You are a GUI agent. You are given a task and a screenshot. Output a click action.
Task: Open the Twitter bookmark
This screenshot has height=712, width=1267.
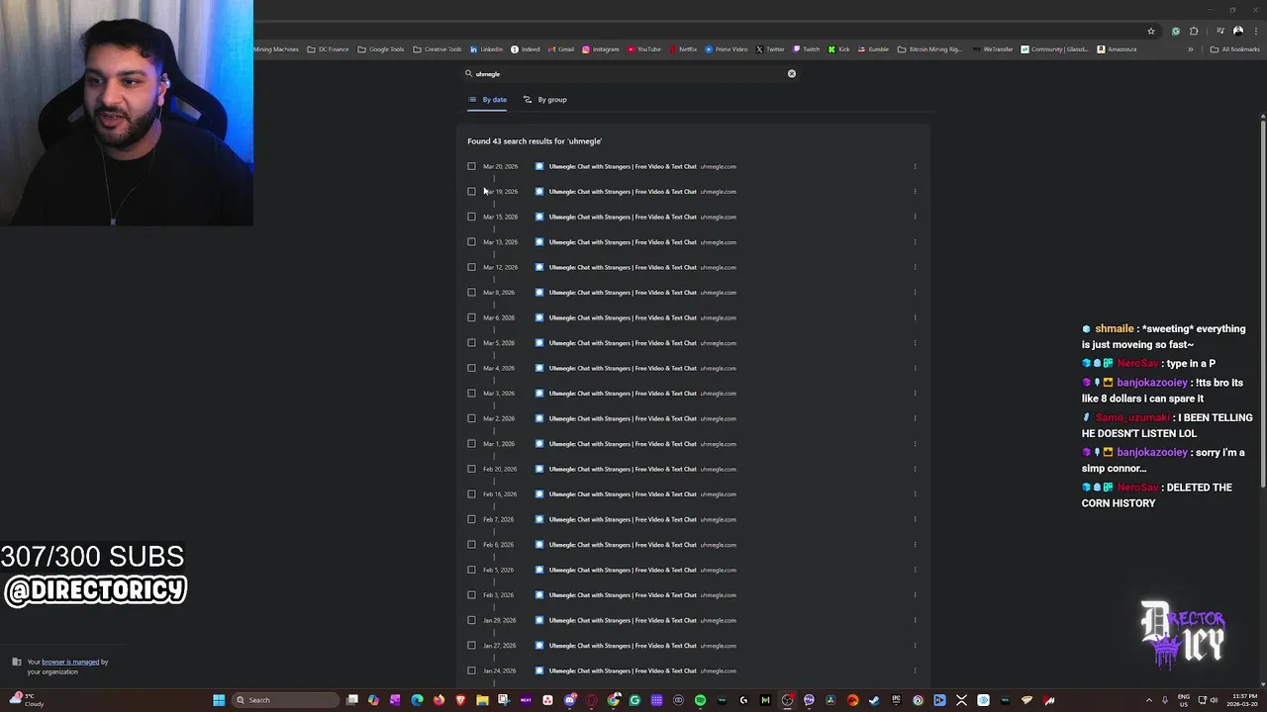pos(770,49)
